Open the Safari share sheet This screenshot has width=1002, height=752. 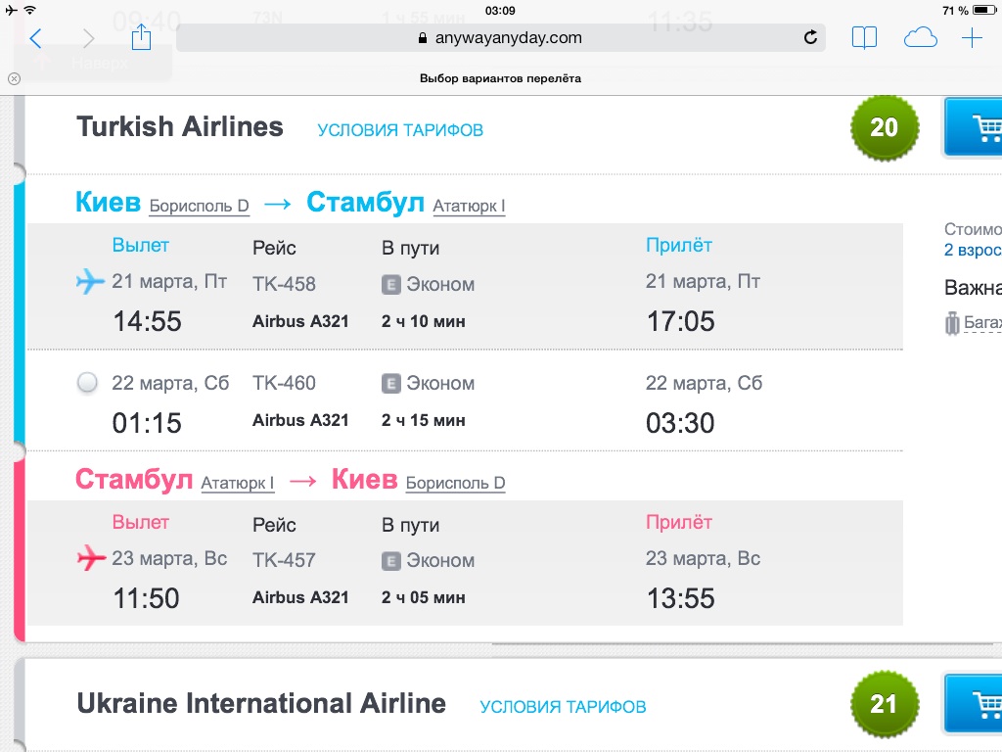(x=141, y=37)
